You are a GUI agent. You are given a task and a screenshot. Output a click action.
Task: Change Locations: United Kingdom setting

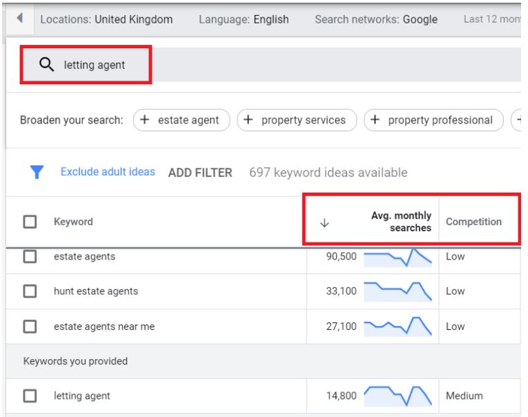coord(106,19)
